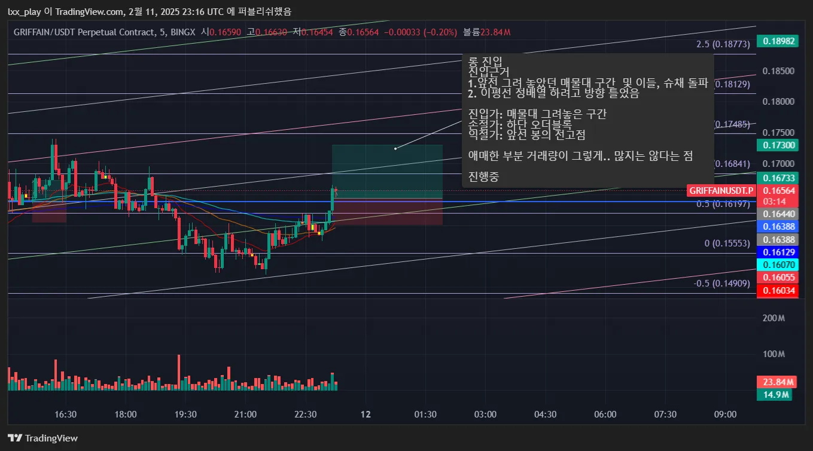Click the gray 0.16440 price label
The width and height of the screenshot is (813, 451).
pyautogui.click(x=778, y=214)
